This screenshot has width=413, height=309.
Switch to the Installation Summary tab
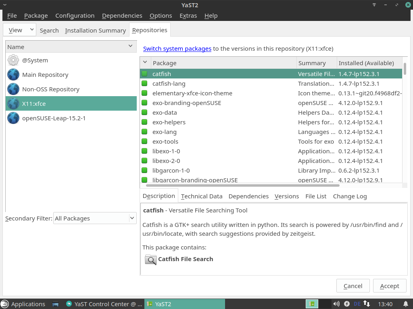click(95, 31)
